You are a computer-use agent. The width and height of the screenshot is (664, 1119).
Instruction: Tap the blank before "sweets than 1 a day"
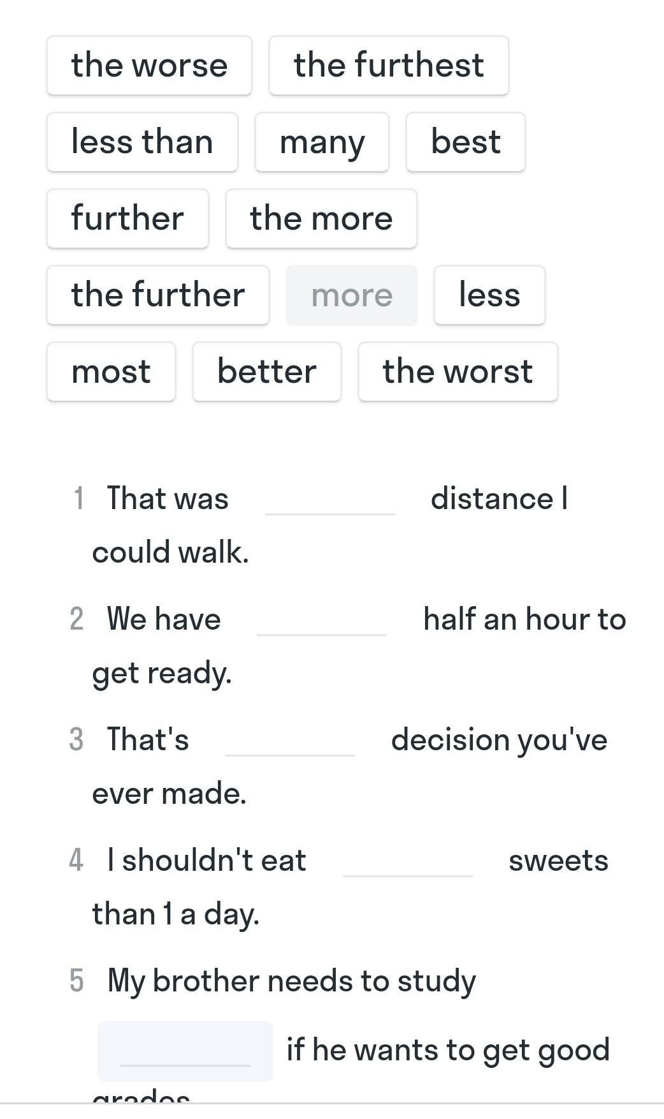[x=407, y=862]
